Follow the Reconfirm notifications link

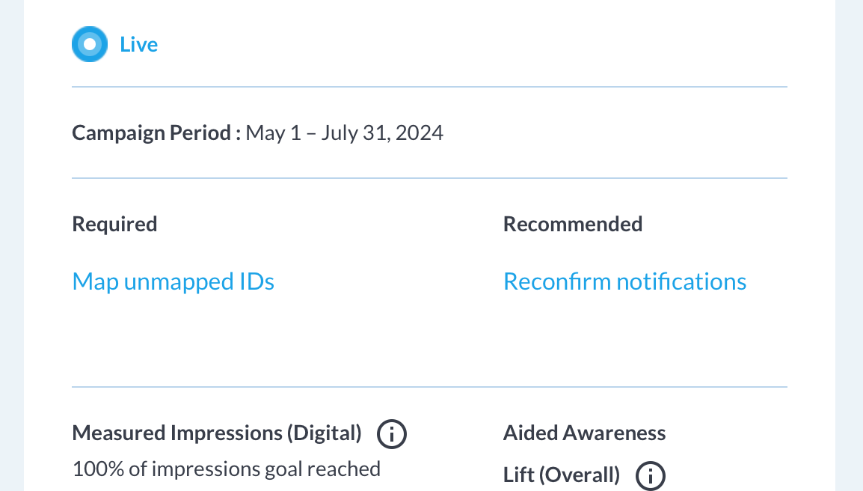point(624,281)
